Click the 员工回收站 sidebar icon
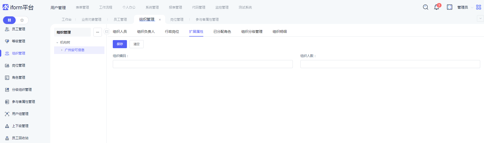This screenshot has height=143, width=484. (x=7, y=138)
